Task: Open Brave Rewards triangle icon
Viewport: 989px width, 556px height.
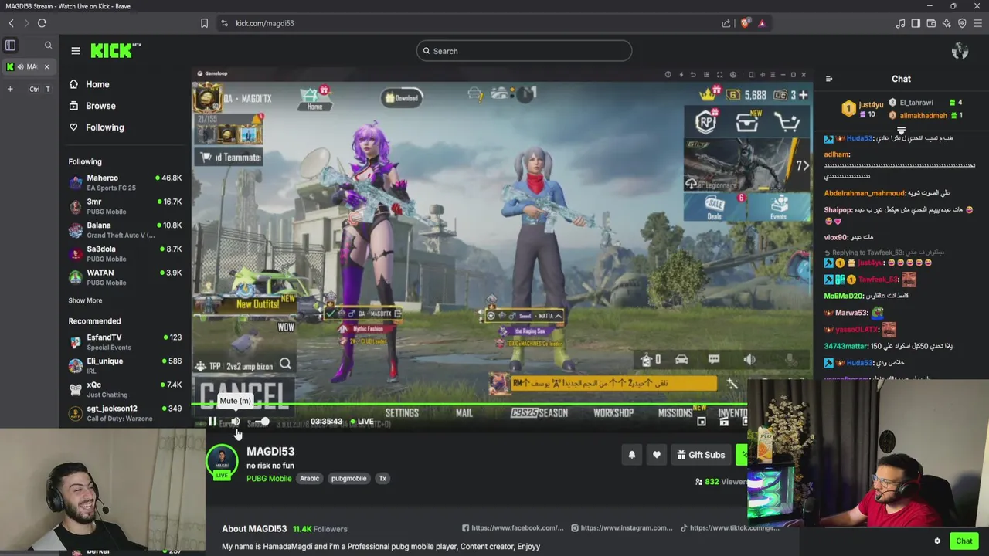Action: [x=762, y=23]
